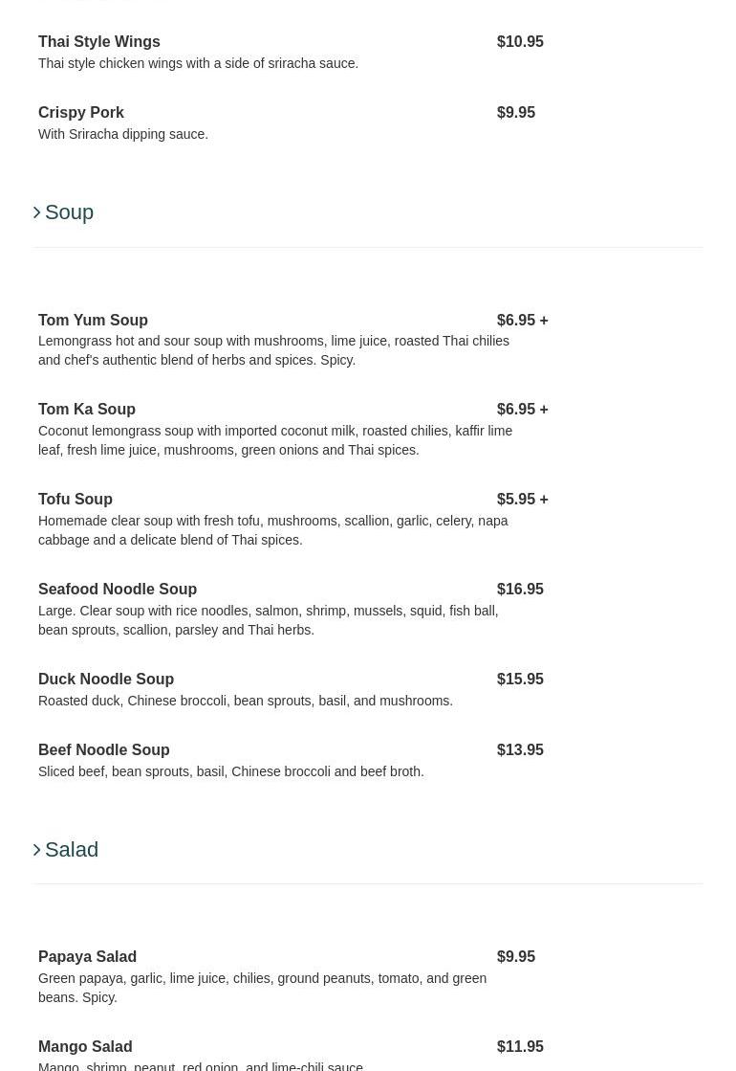
Task: Select the Crispy Pork menu item
Action: 81,113
